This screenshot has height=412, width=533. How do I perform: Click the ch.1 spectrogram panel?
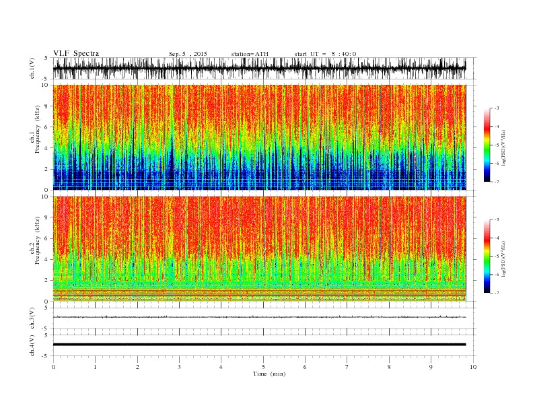[259, 137]
